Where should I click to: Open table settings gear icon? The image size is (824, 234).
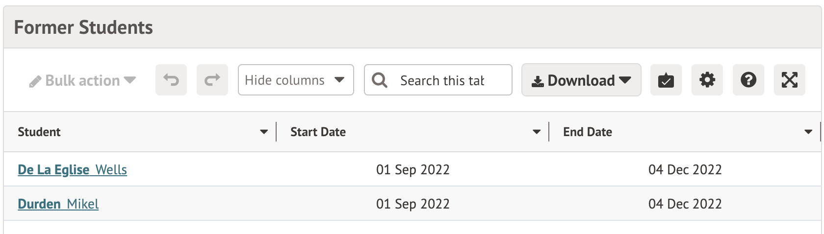coord(707,80)
